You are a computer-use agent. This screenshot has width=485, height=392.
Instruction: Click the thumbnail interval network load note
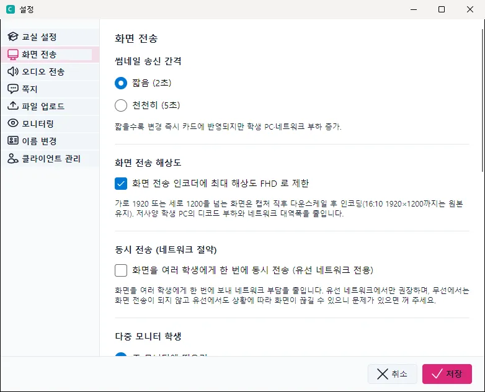[x=228, y=127]
